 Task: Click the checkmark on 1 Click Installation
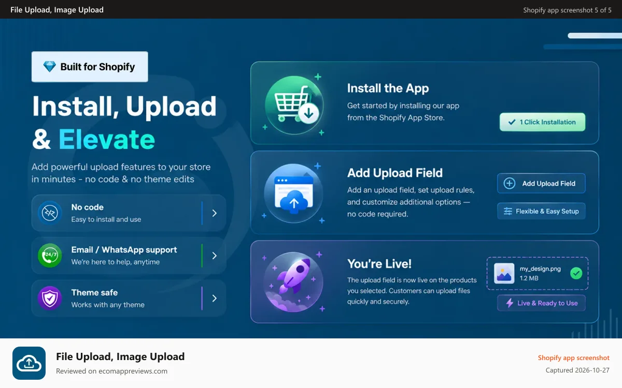tap(512, 123)
